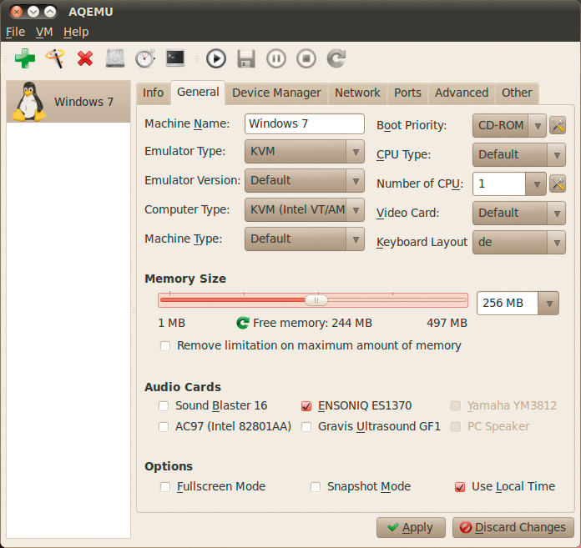Image resolution: width=581 pixels, height=548 pixels.
Task: Open the Emulator Type dropdown
Action: [305, 152]
